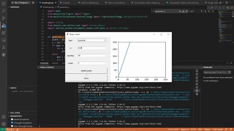234x131 pixels.
Task: Open the Accounts menu icon
Action: pos(4,117)
